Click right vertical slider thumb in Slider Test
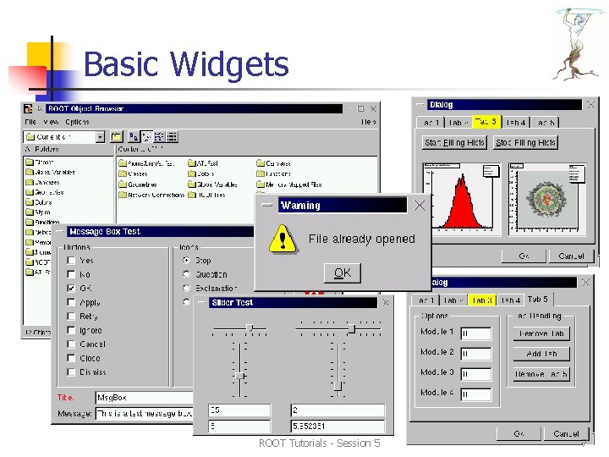 click(x=337, y=386)
